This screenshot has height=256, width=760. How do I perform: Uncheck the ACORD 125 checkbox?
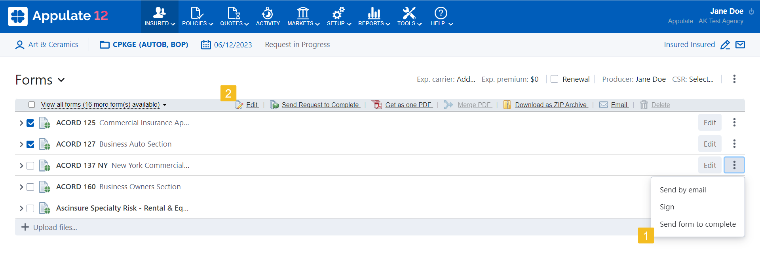pyautogui.click(x=30, y=123)
